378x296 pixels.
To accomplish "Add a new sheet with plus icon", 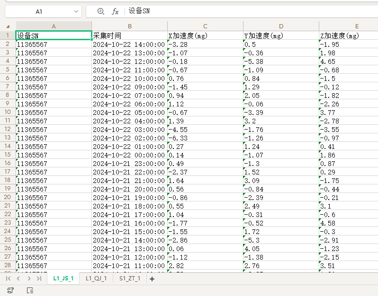I will [x=152, y=279].
